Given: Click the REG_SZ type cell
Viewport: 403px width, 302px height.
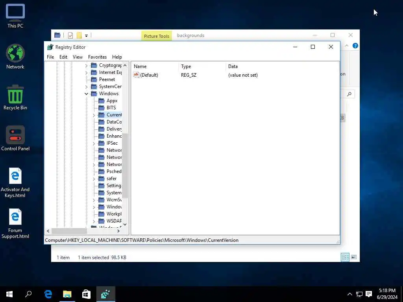Looking at the screenshot, I should tap(189, 75).
